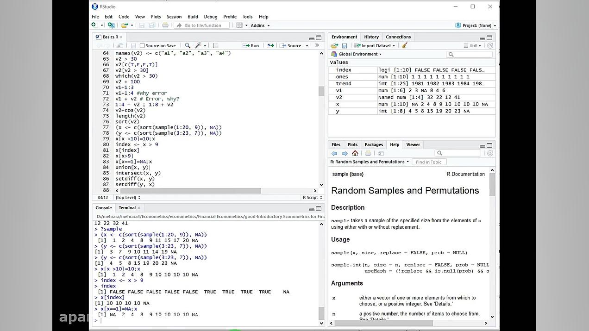
Task: Click the find/replace magnifier in the editor toolbar
Action: click(x=188, y=45)
